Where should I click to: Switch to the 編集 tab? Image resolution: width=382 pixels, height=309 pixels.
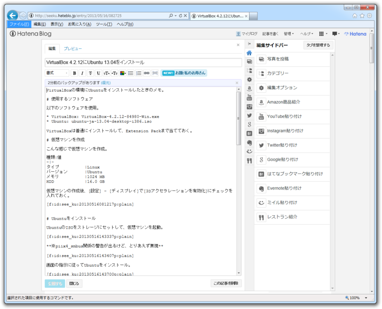(x=52, y=49)
